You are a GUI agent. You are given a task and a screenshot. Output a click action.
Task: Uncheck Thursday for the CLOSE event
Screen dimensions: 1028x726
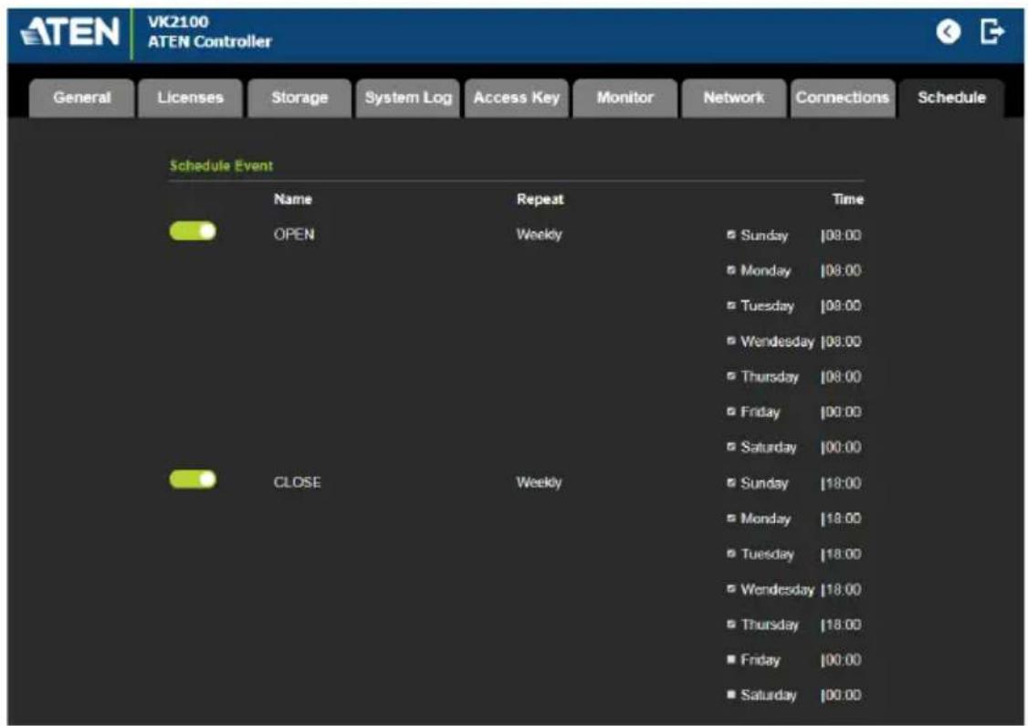[731, 625]
